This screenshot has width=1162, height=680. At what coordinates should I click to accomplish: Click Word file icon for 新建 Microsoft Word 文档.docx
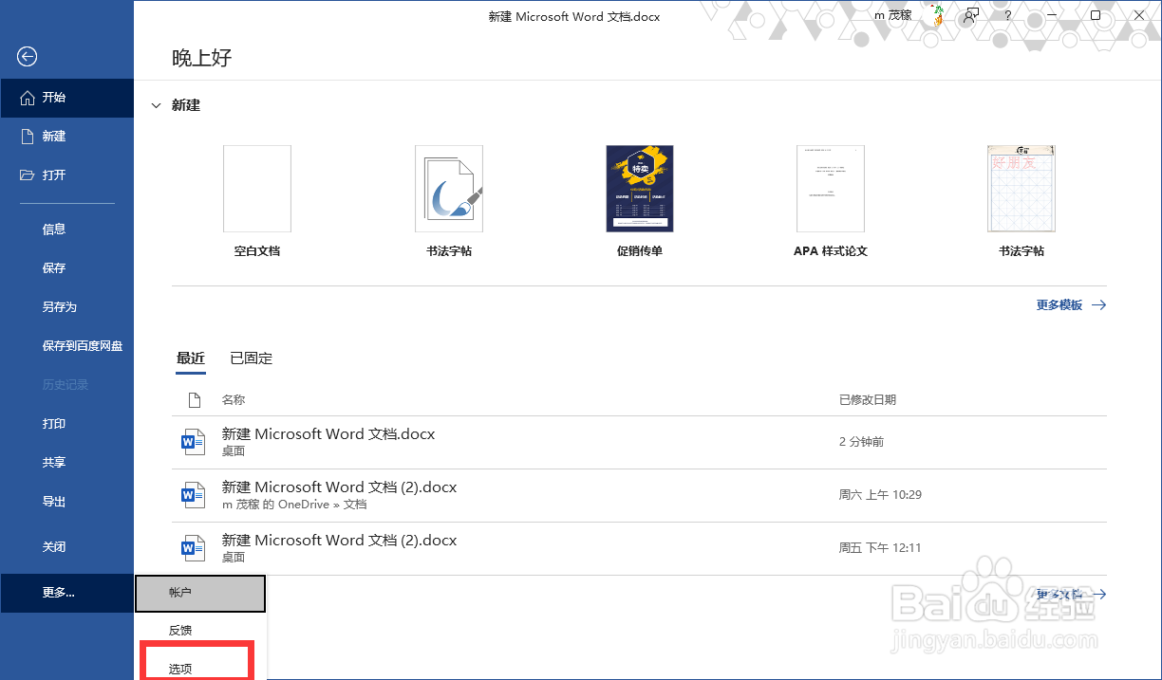[193, 442]
